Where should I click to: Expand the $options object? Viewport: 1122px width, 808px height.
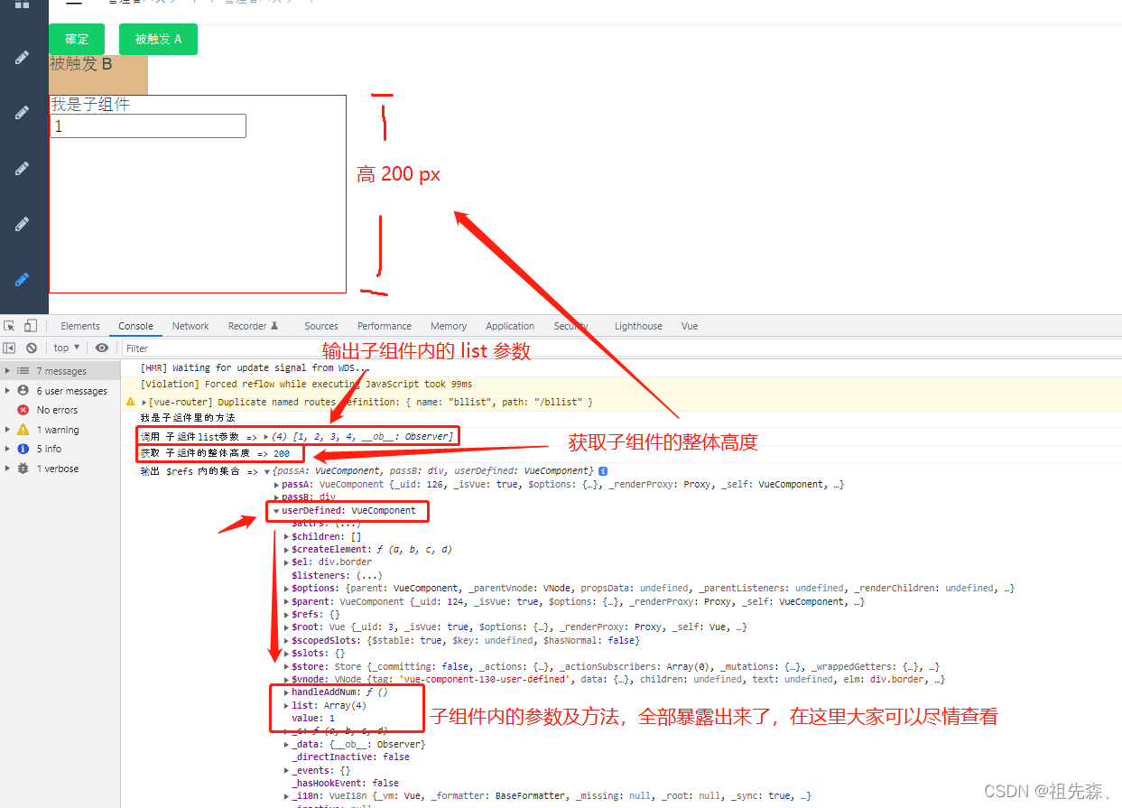(x=286, y=588)
